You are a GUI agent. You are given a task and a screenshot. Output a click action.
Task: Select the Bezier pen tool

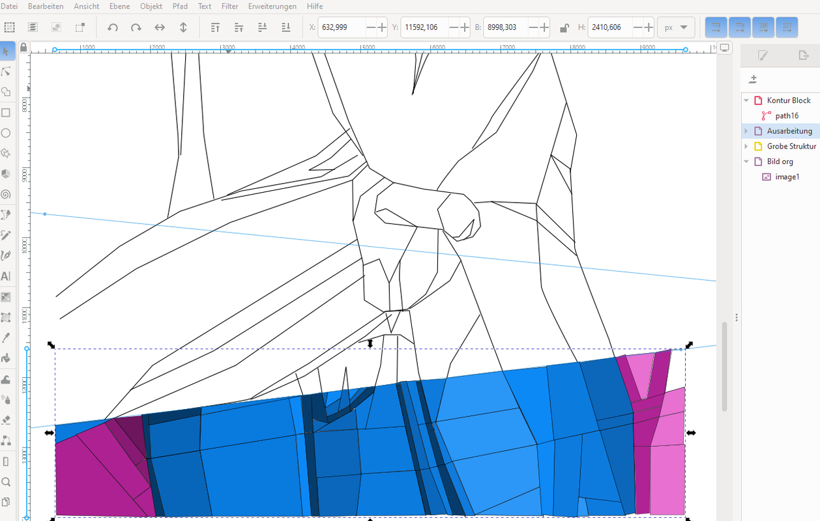[x=6, y=215]
